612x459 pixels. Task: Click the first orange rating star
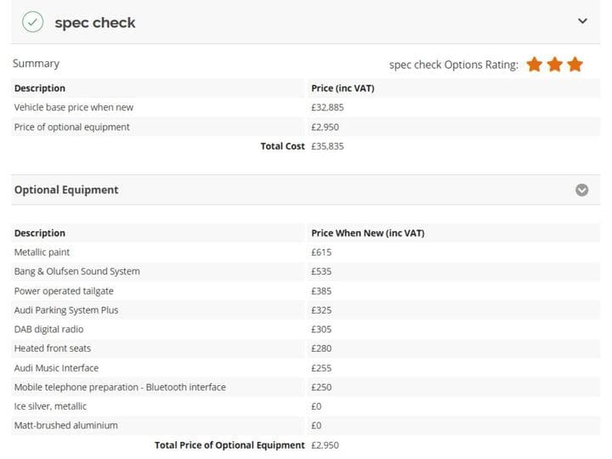click(535, 65)
